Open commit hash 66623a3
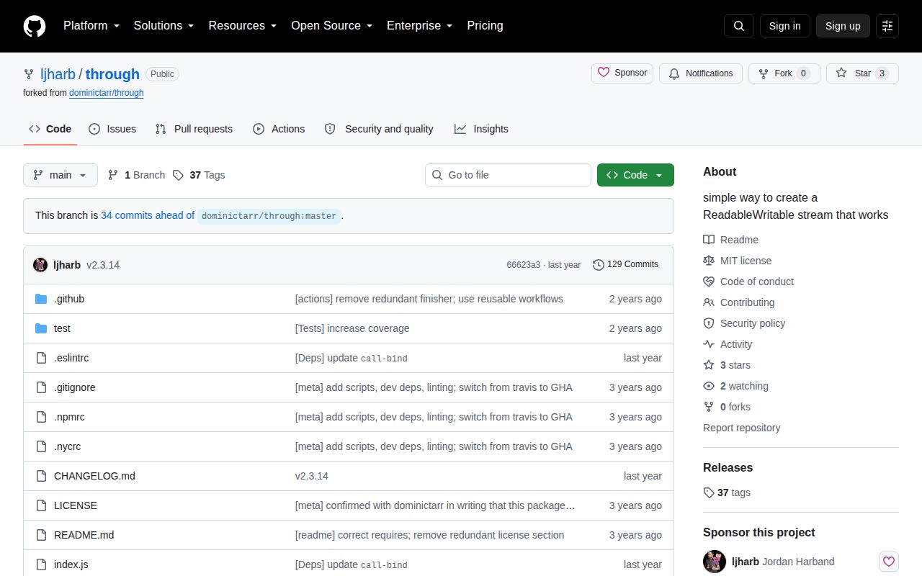922x576 pixels. [x=524, y=265]
